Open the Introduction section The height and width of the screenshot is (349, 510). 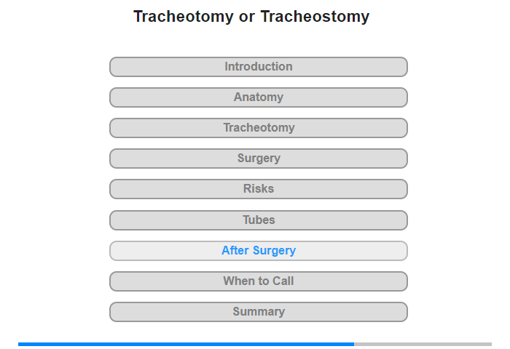point(258,67)
